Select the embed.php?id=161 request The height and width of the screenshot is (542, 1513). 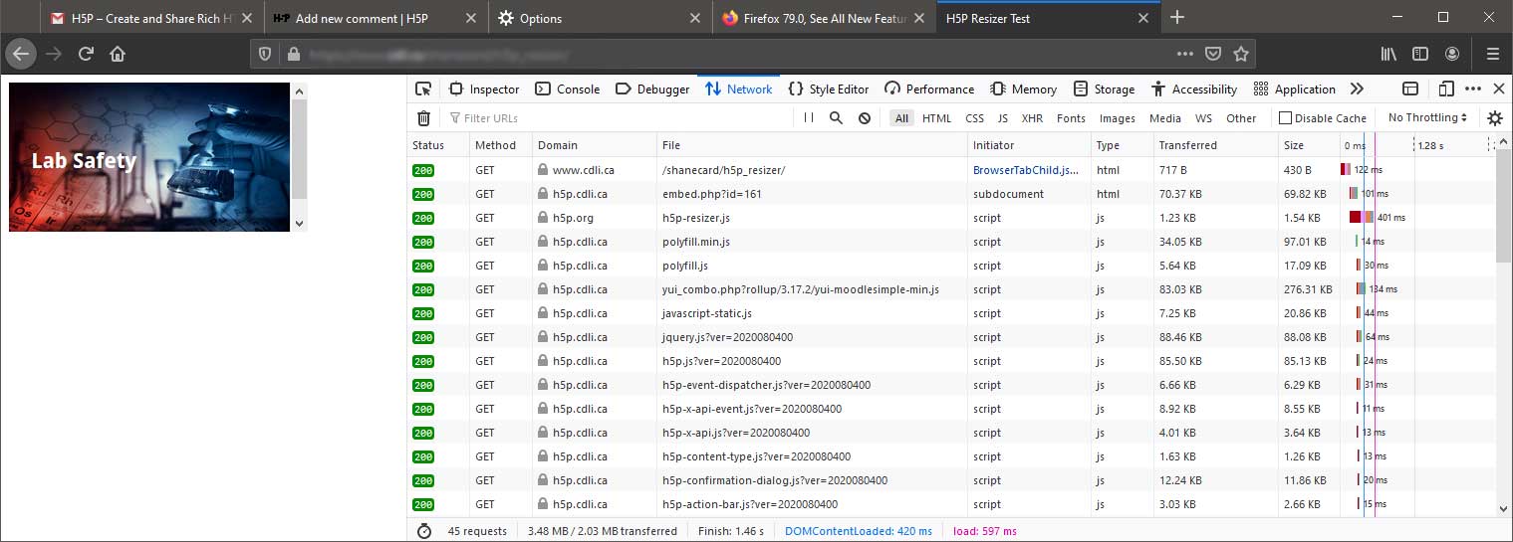pyautogui.click(x=951, y=194)
